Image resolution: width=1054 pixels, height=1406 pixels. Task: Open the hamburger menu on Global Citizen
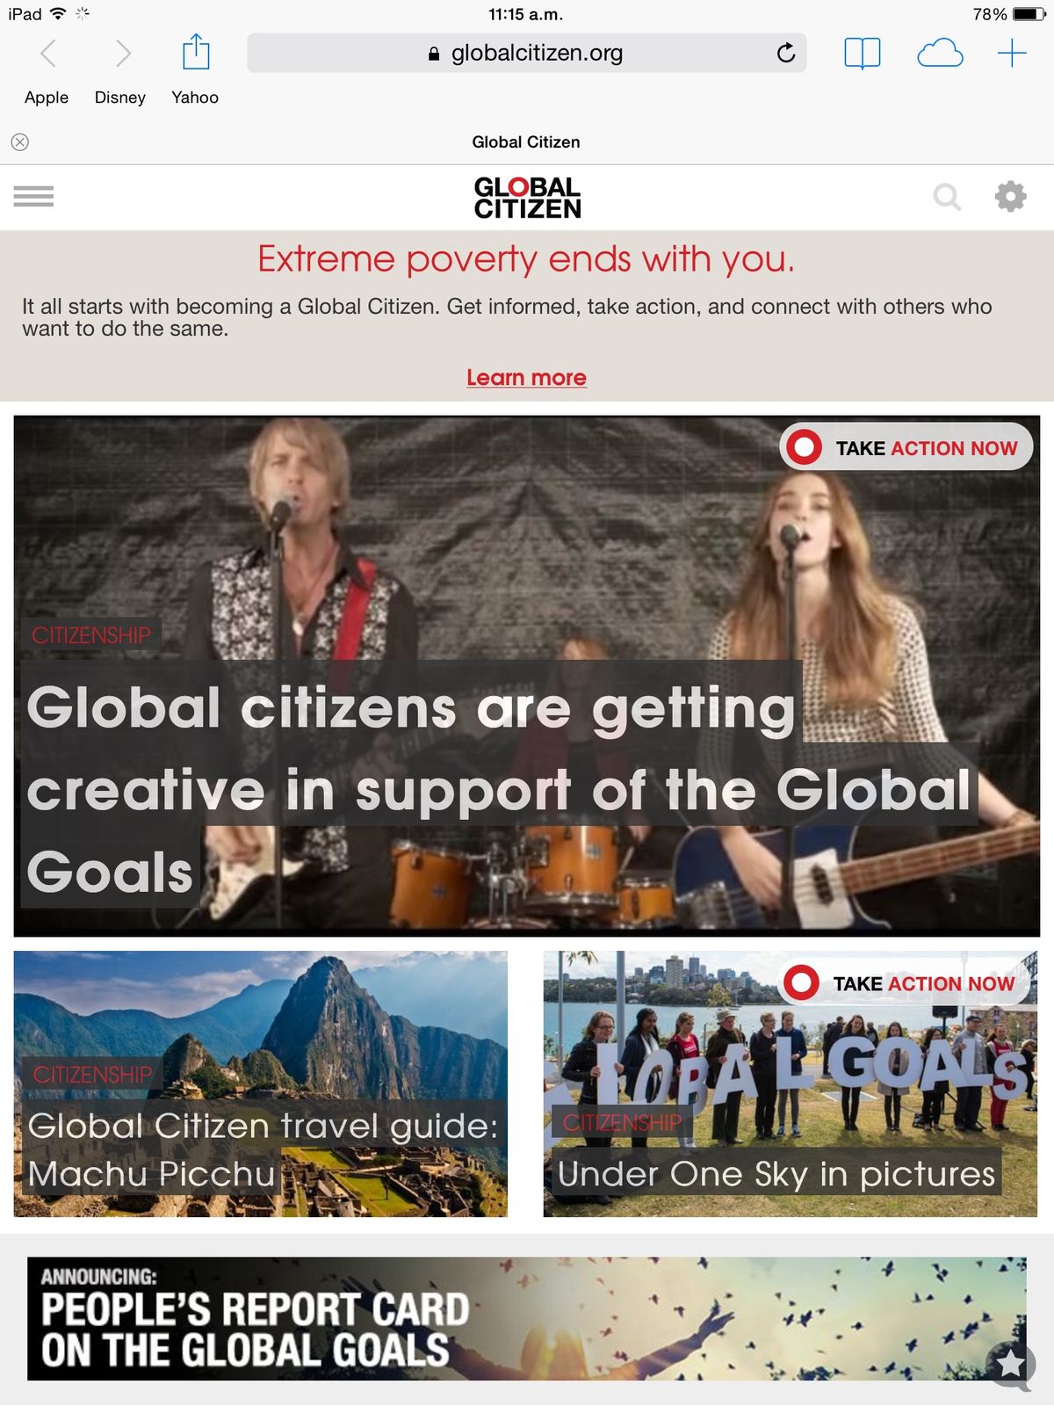[33, 196]
